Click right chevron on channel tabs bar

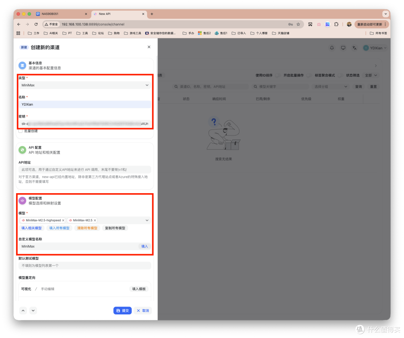pos(376,66)
